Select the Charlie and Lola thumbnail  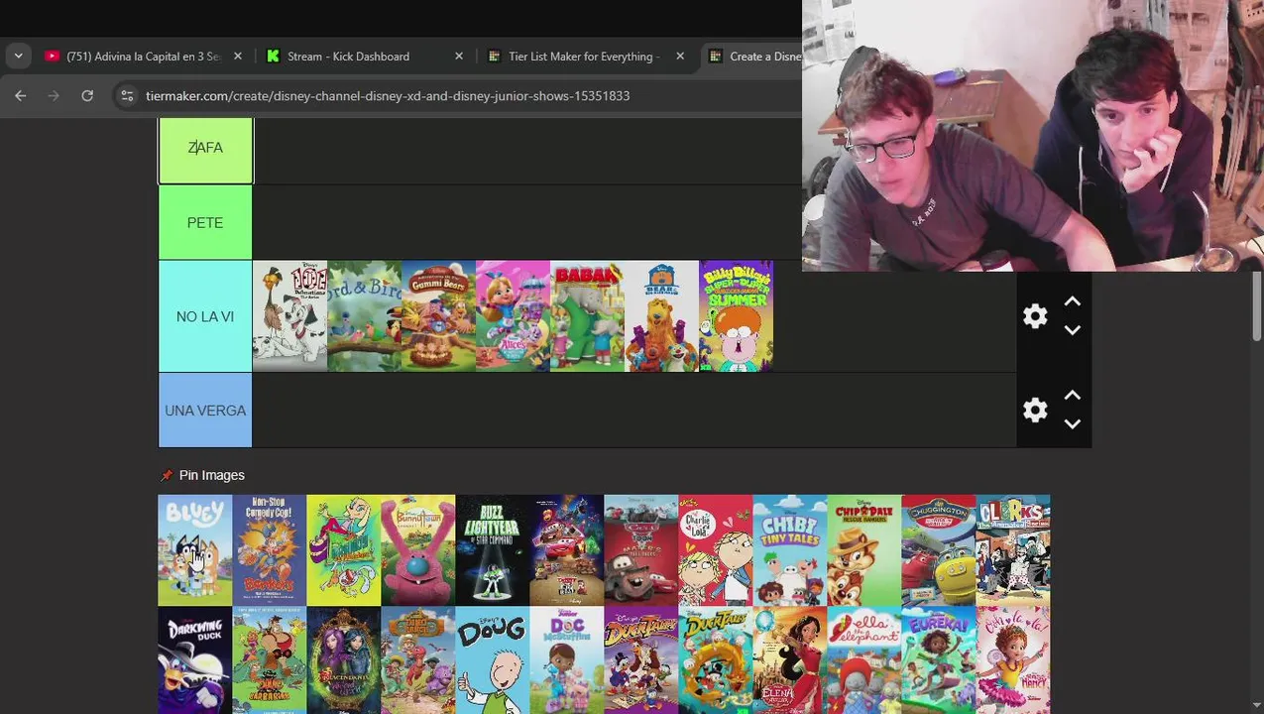(x=716, y=550)
